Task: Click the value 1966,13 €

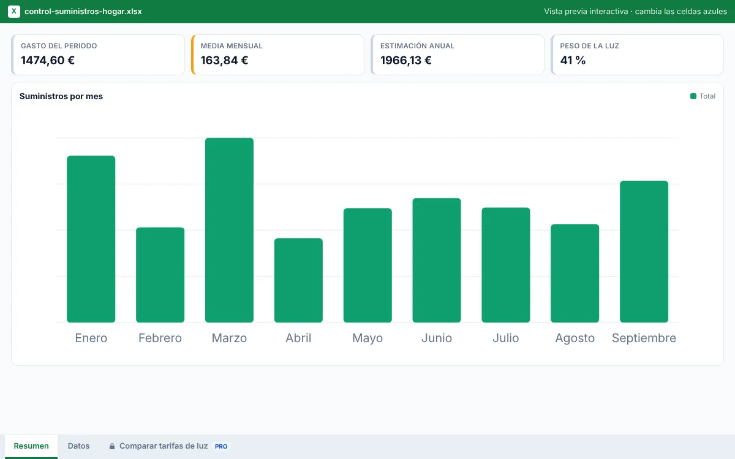Action: pyautogui.click(x=406, y=61)
